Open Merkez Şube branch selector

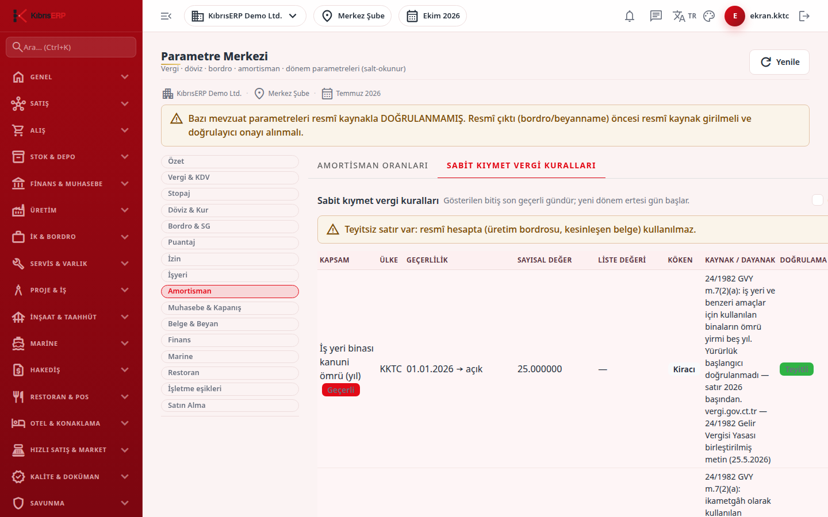352,16
